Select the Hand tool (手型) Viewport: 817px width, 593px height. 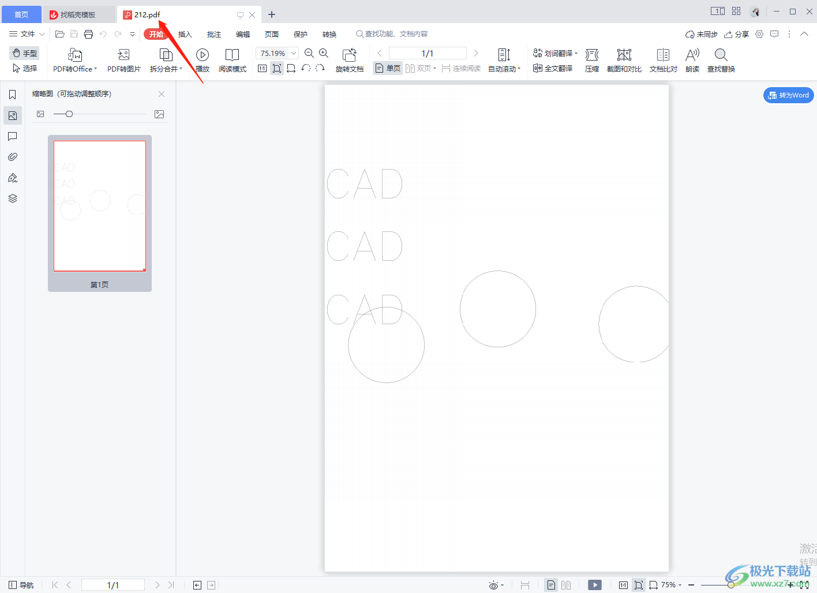tap(24, 53)
